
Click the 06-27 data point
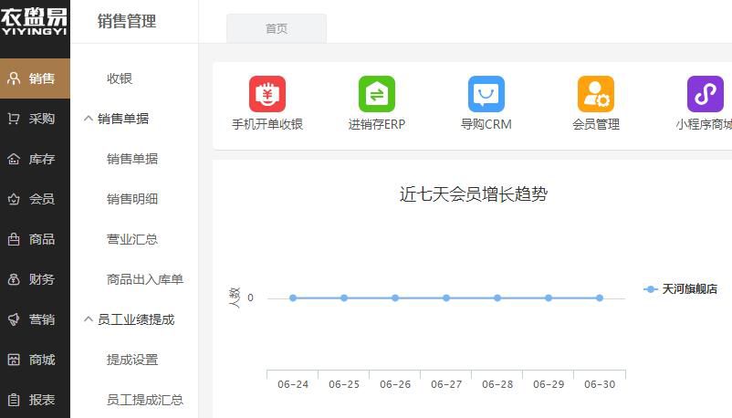pyautogui.click(x=446, y=298)
